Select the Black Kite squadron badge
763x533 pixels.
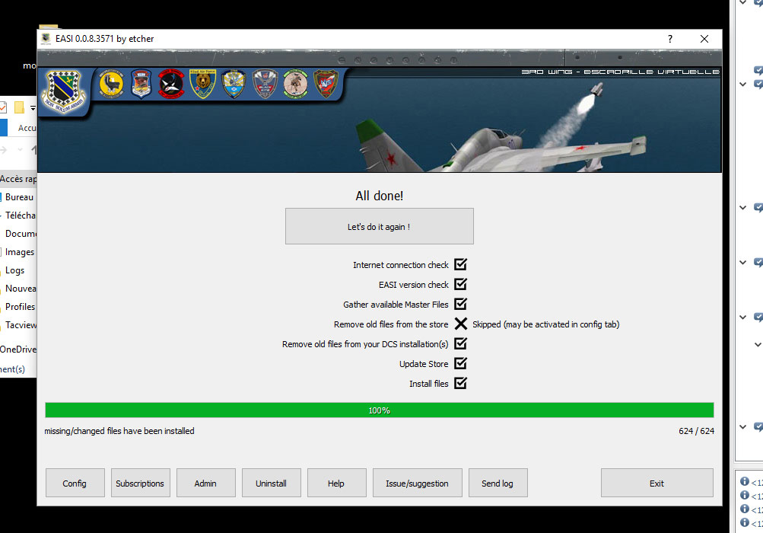click(265, 84)
